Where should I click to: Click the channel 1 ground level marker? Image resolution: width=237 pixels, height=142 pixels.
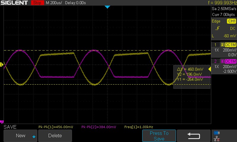(1, 64)
